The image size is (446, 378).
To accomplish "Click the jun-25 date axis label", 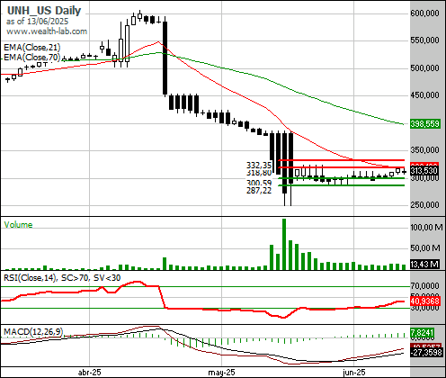I will pos(354,373).
